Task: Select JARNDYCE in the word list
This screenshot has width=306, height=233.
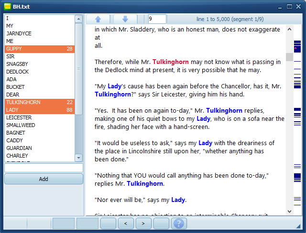Action: pyautogui.click(x=40, y=33)
